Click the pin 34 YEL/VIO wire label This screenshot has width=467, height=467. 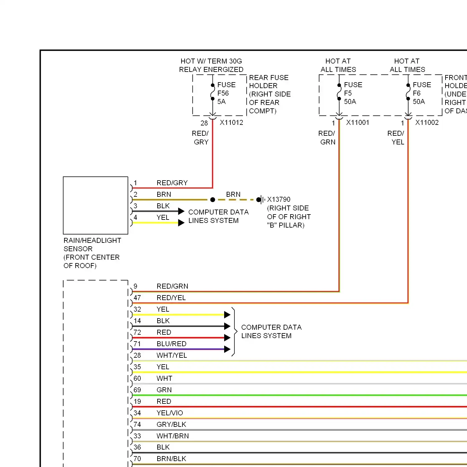tap(170, 413)
